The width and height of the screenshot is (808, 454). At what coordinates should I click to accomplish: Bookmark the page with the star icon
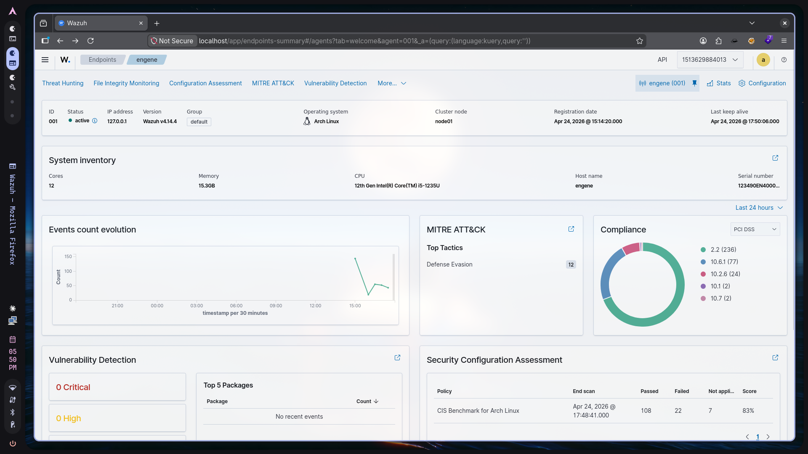click(x=639, y=41)
